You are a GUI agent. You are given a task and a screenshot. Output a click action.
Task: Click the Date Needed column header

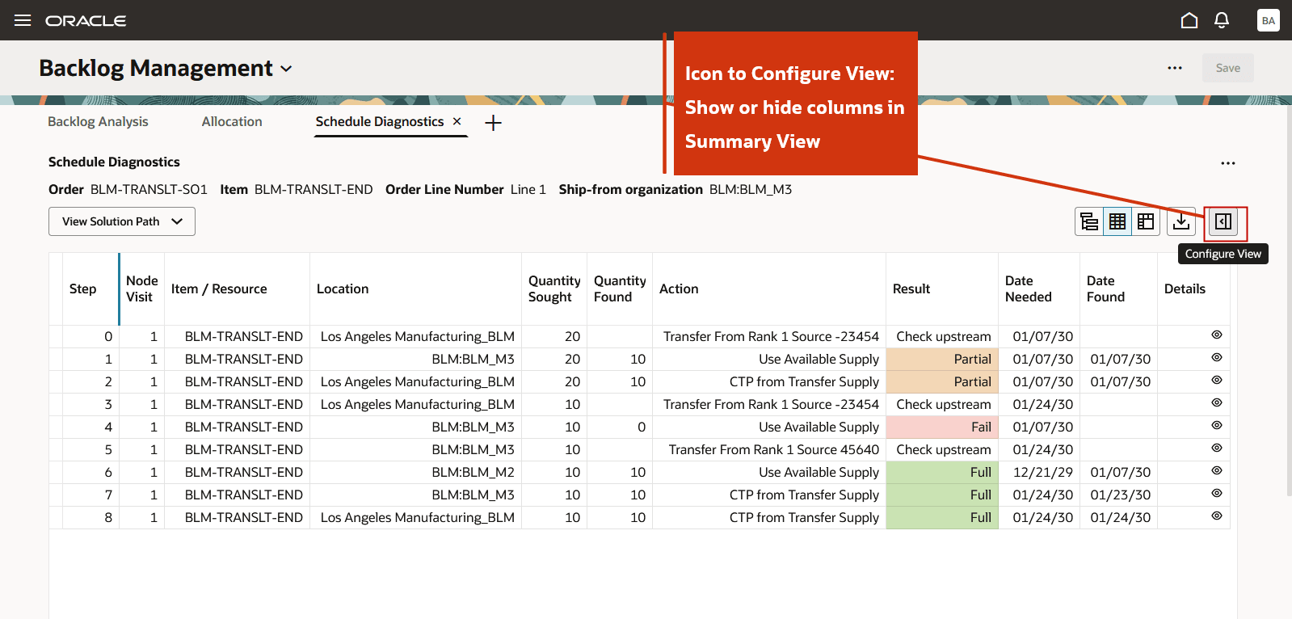pyautogui.click(x=1039, y=289)
